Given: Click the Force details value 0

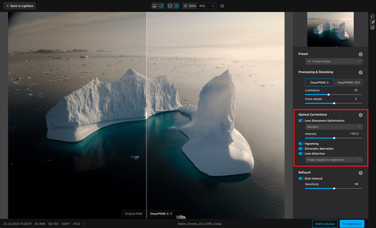Looking at the screenshot, I should 356,99.
